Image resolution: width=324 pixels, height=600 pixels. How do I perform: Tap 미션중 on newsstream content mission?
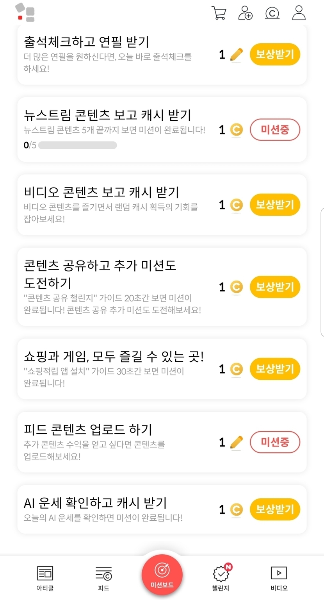[x=275, y=130]
